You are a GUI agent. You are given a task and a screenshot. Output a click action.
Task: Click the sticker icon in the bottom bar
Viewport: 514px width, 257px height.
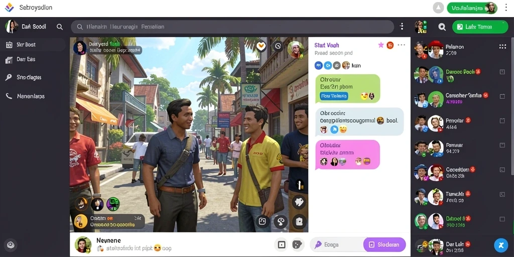pyautogui.click(x=297, y=244)
